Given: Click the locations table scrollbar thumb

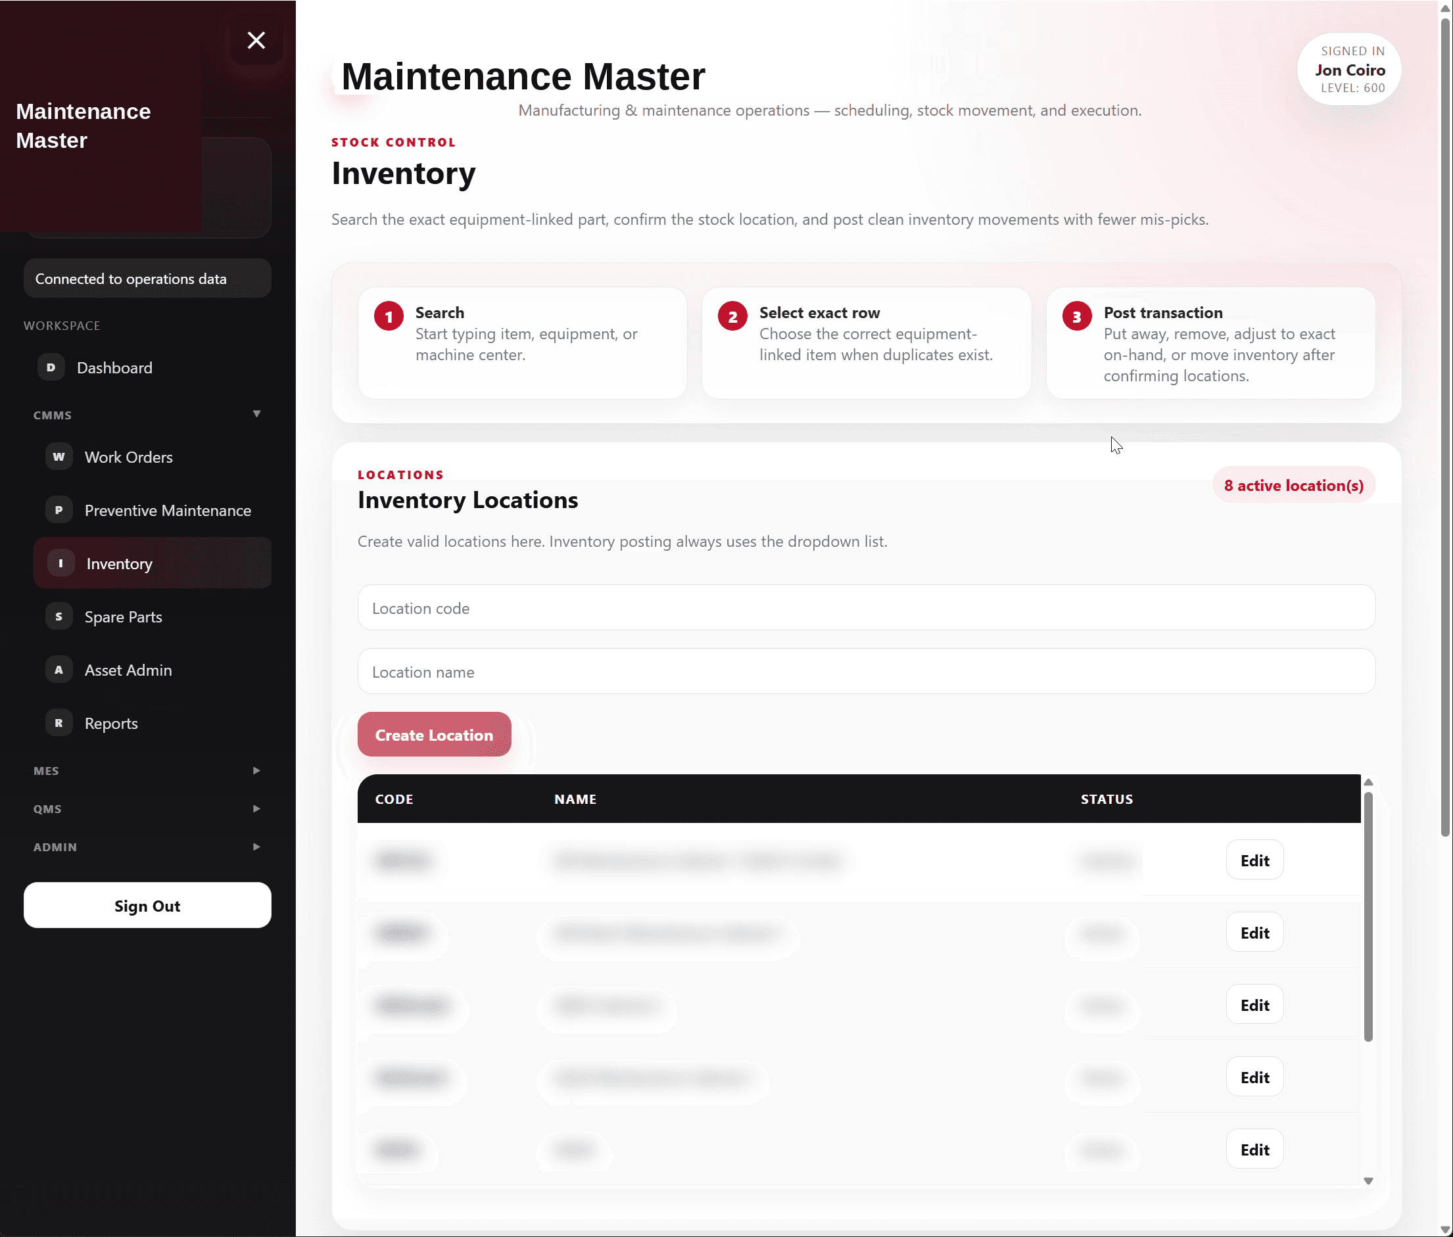Looking at the screenshot, I should pyautogui.click(x=1368, y=916).
